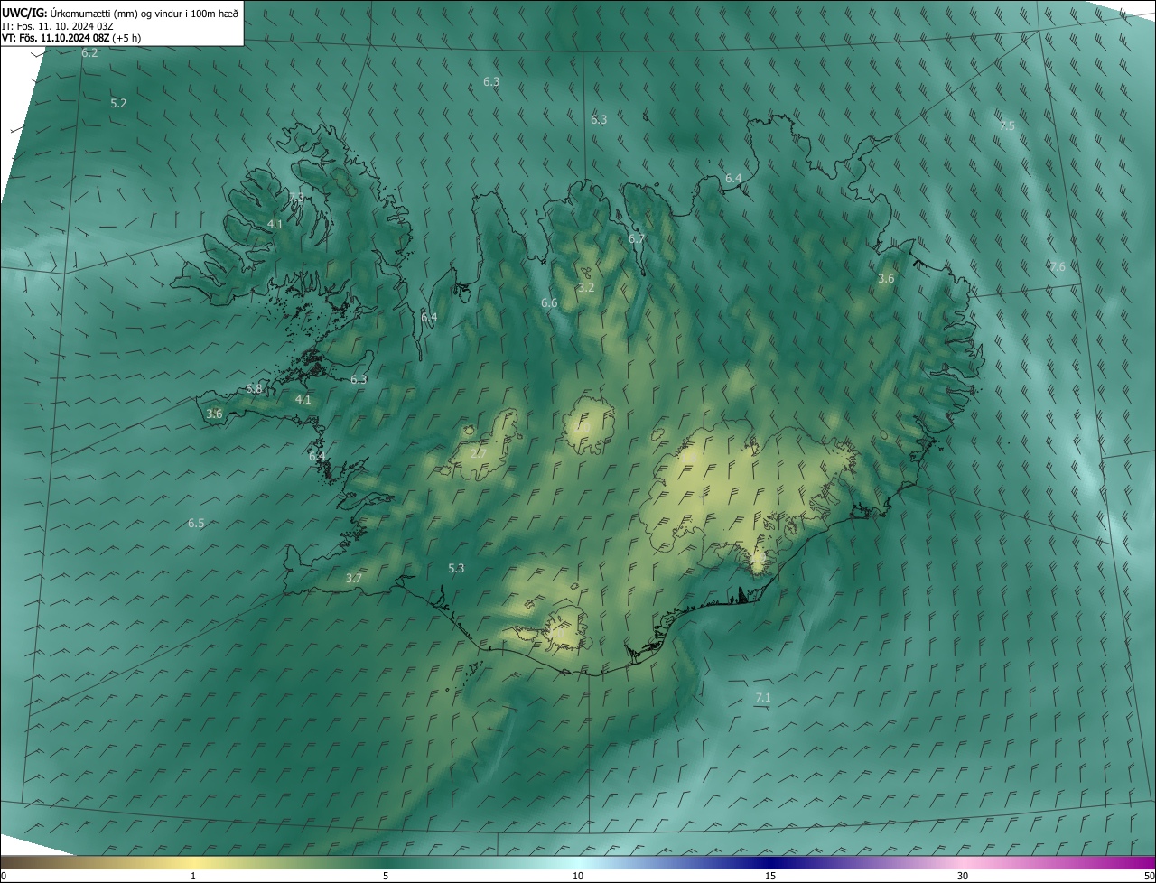
Task: Click the 7.6 value label
Action: pos(1058,267)
